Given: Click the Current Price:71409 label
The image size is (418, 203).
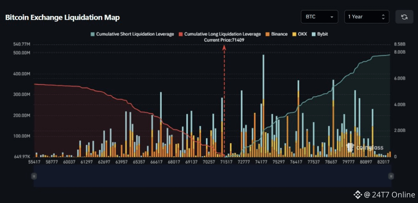Looking at the screenshot, I should click(224, 40).
